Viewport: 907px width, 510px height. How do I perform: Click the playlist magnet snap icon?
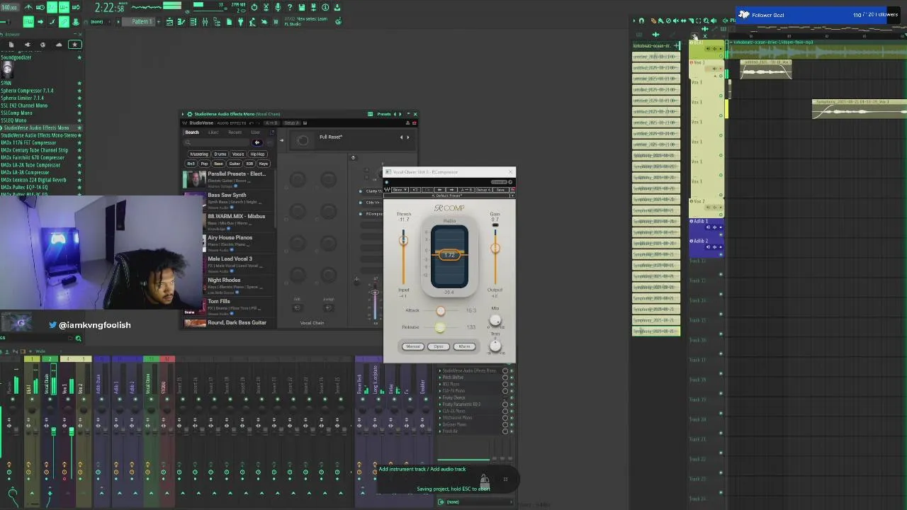point(641,21)
